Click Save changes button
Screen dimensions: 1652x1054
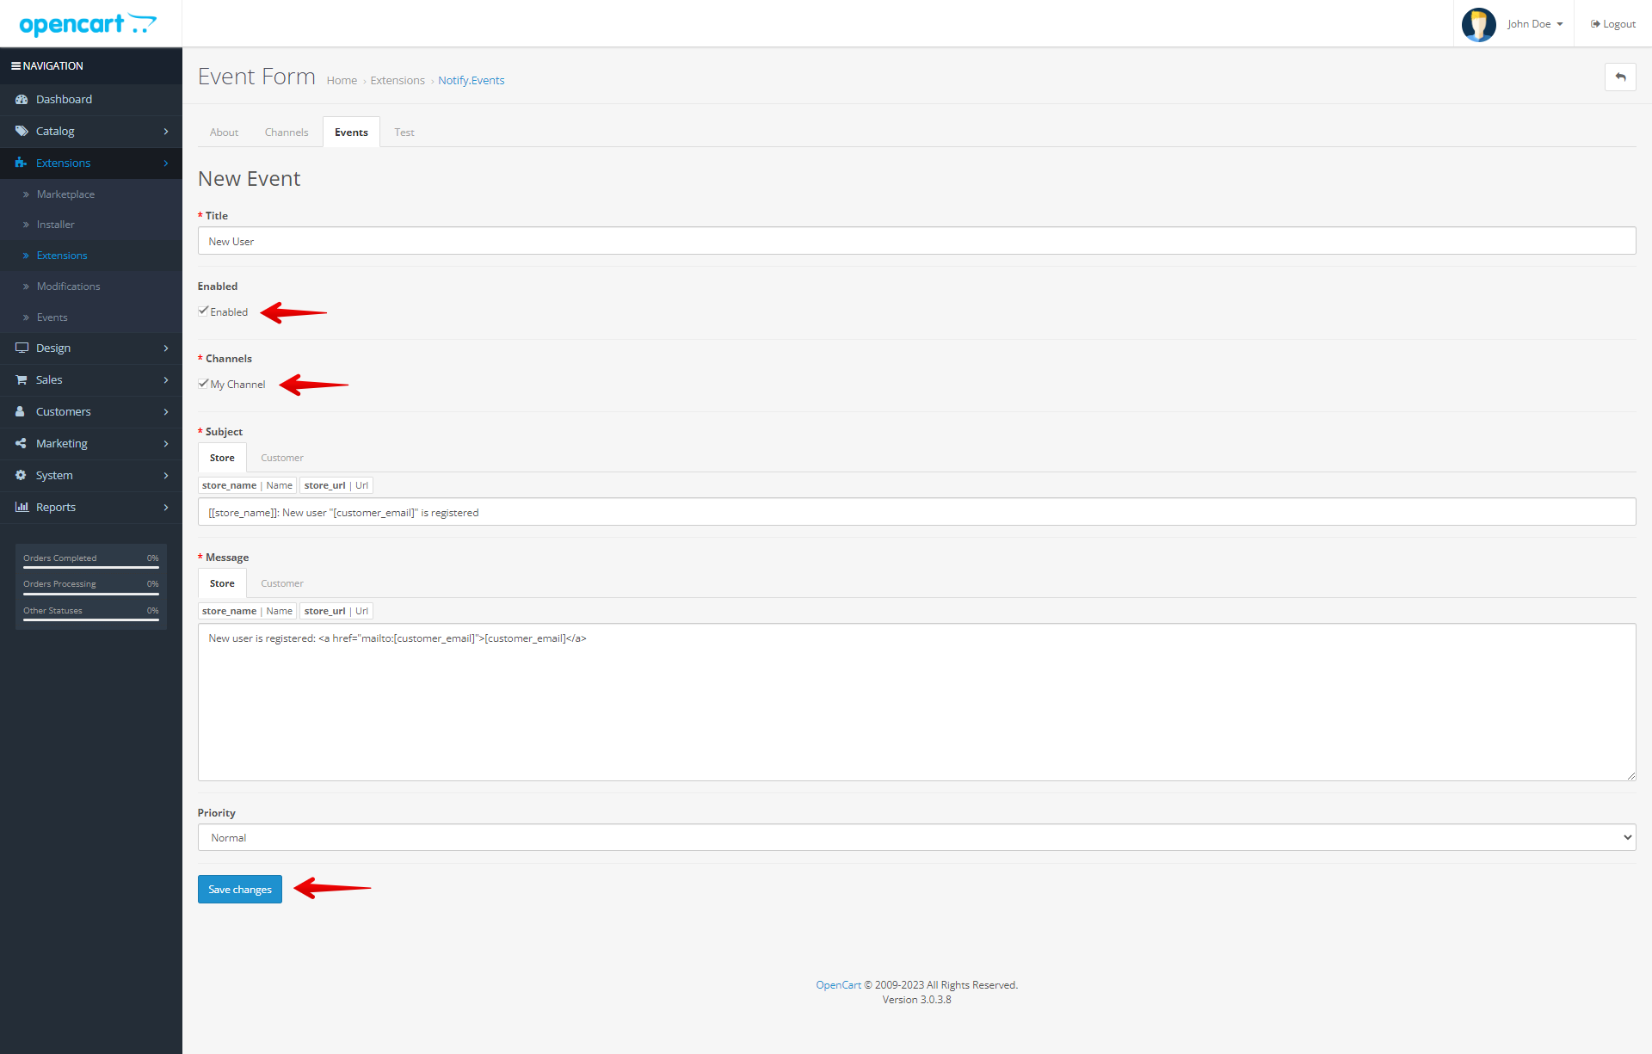coord(241,889)
